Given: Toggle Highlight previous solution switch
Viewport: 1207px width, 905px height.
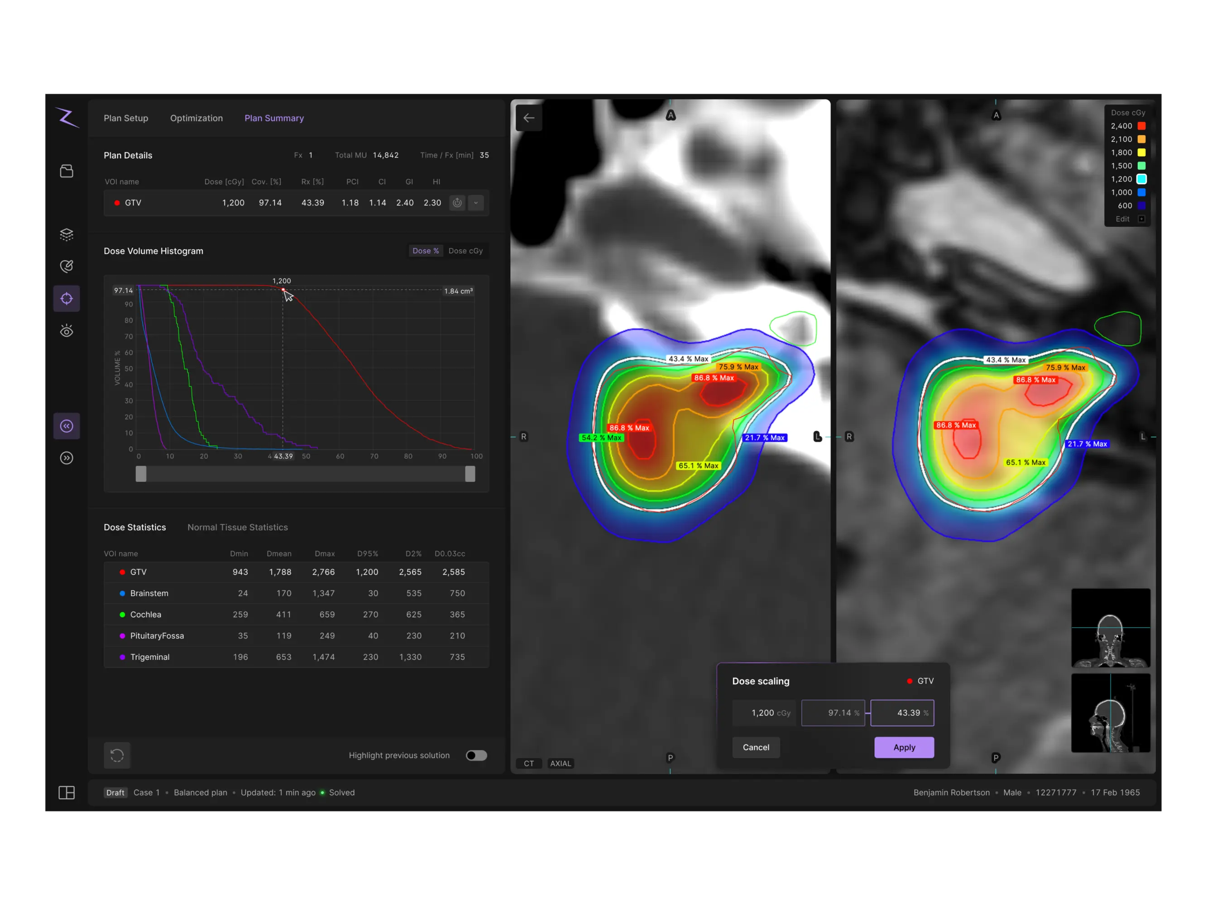Looking at the screenshot, I should point(476,756).
